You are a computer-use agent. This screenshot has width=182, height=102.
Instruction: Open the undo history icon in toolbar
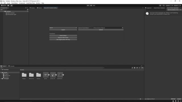(160, 5)
